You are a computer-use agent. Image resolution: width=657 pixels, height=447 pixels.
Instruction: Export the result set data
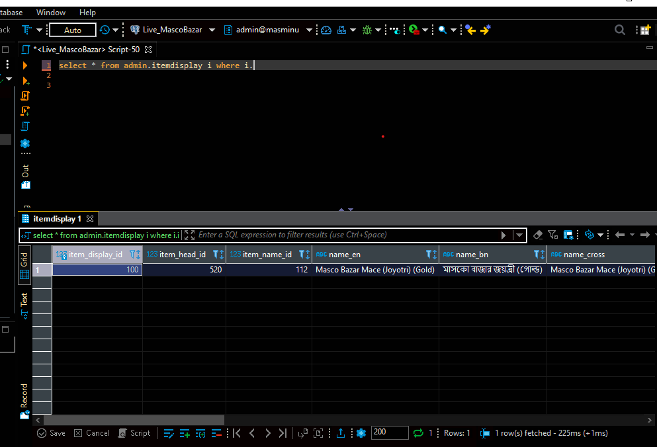pyautogui.click(x=341, y=433)
